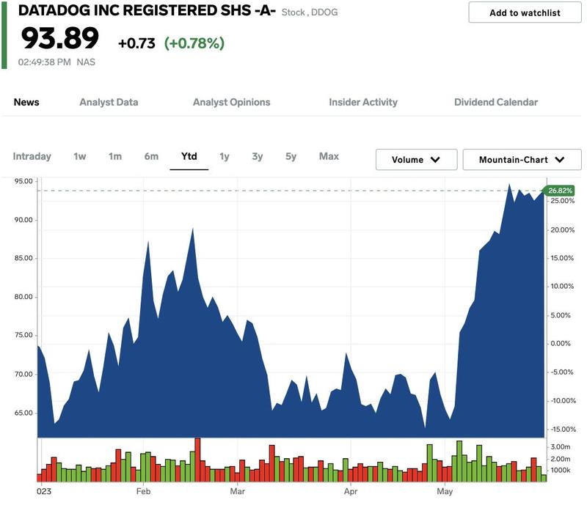
Task: Open the Volume dropdown
Action: tap(416, 160)
